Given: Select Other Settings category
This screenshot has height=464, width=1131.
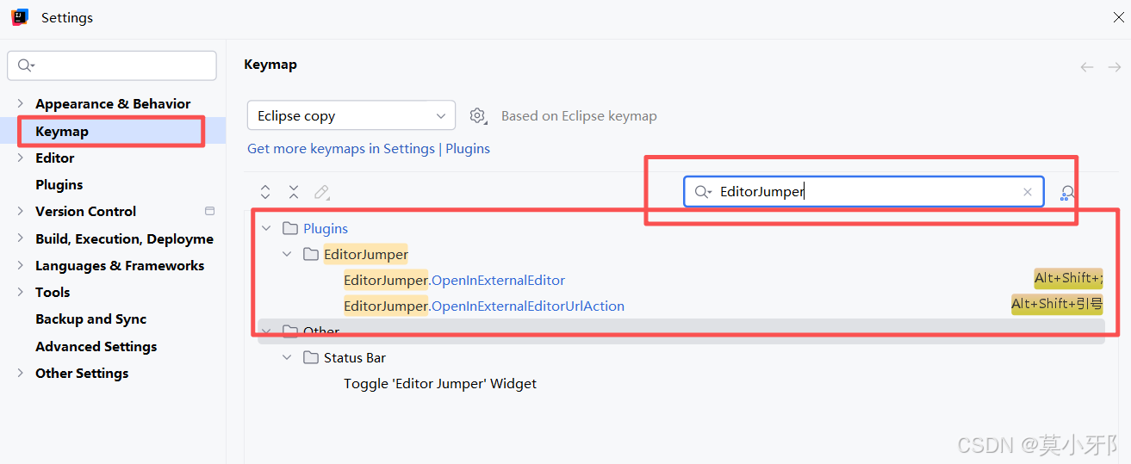Looking at the screenshot, I should tap(82, 373).
